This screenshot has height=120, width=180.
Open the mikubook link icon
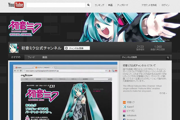(x=125, y=115)
